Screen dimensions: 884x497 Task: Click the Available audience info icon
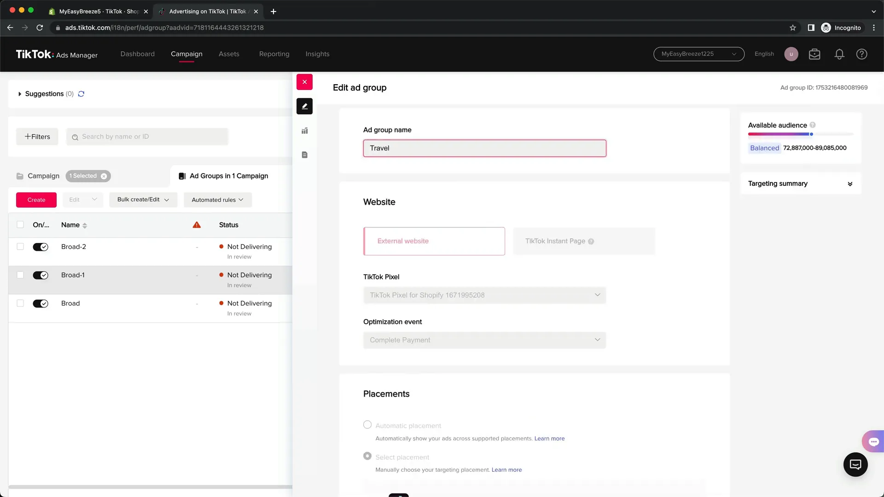tap(813, 125)
